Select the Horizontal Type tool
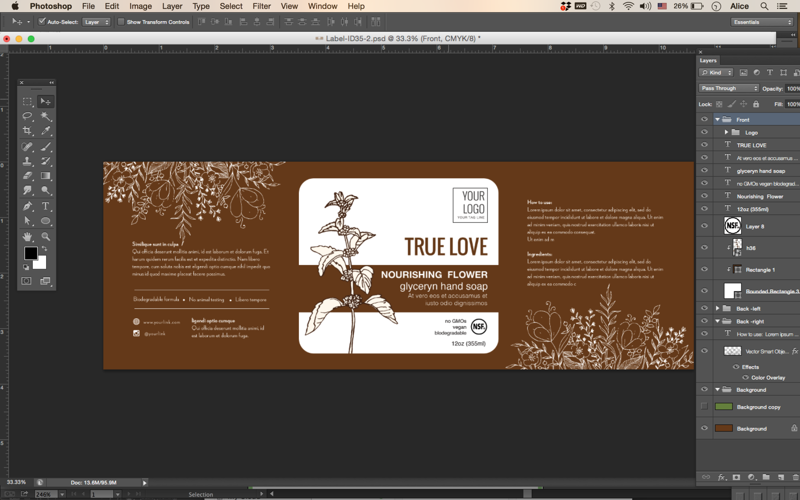 pyautogui.click(x=45, y=206)
